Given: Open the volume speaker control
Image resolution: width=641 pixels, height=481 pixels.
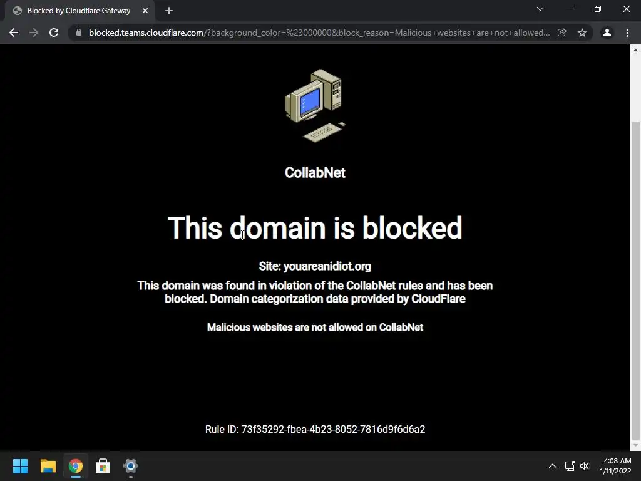Looking at the screenshot, I should click(585, 466).
